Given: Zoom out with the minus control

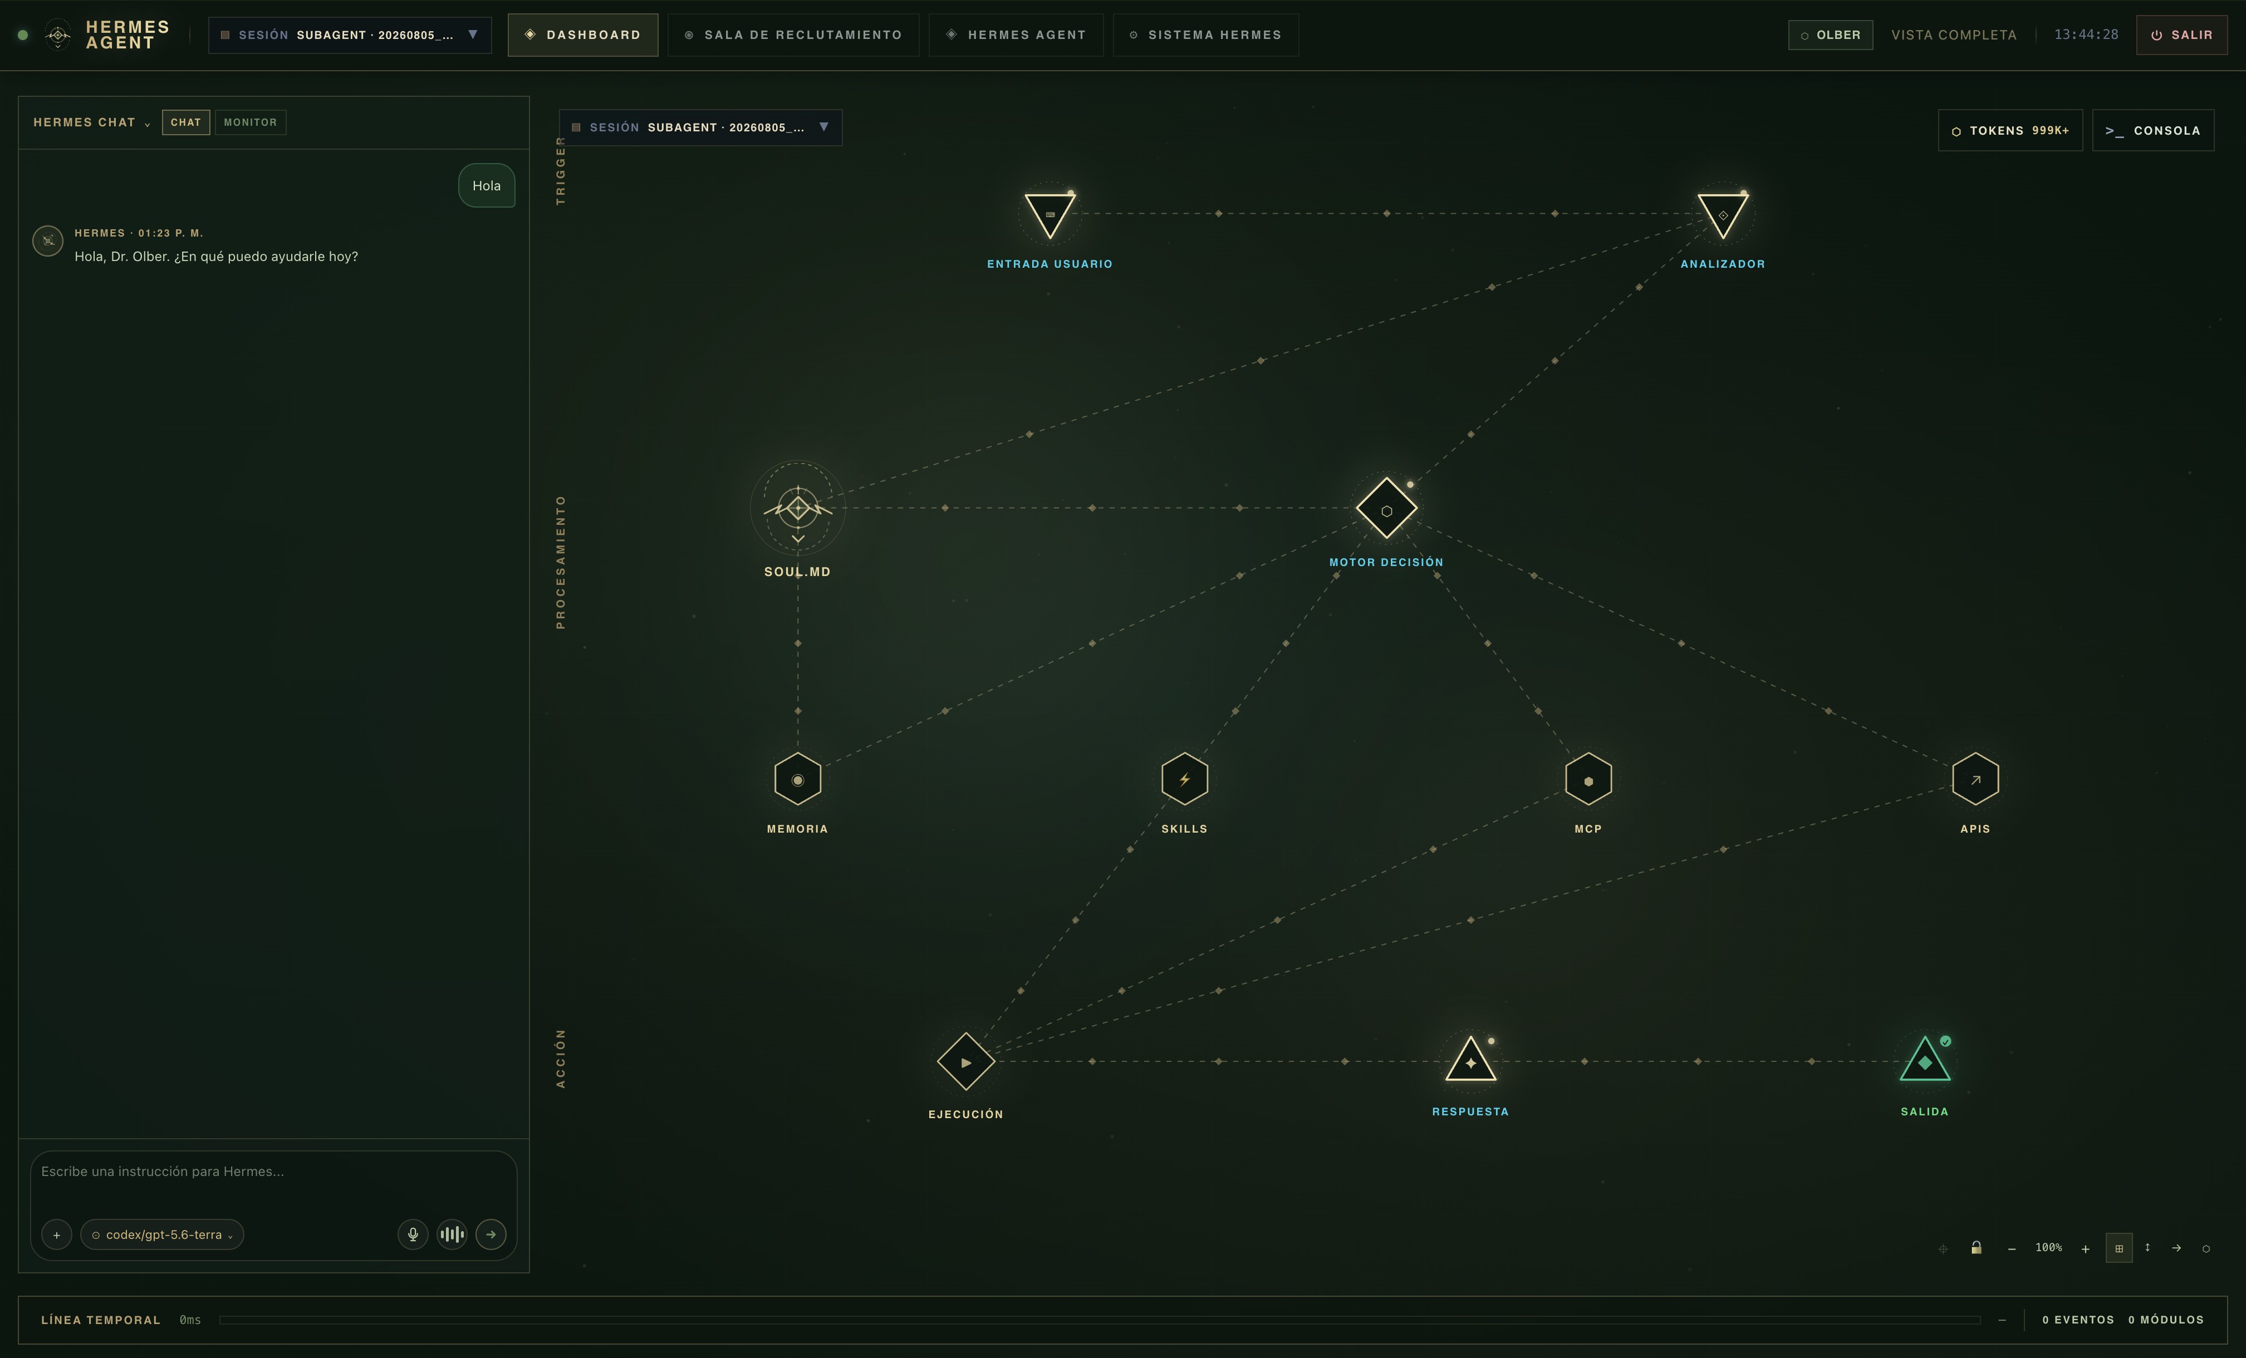Looking at the screenshot, I should pos(2011,1248).
